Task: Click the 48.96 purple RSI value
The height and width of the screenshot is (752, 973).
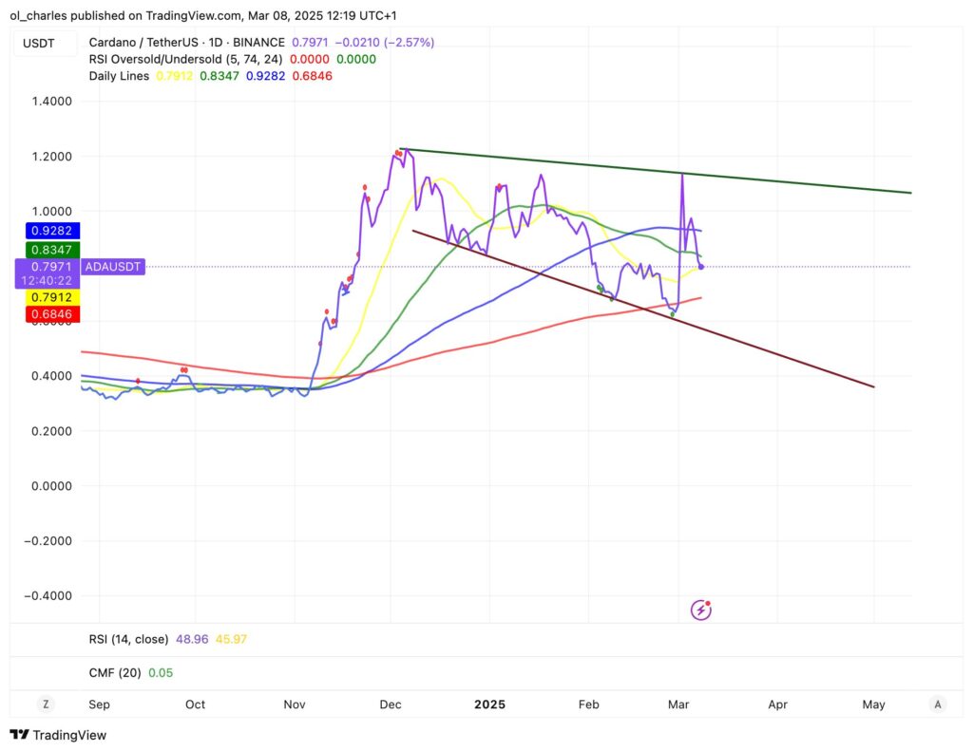Action: (193, 639)
